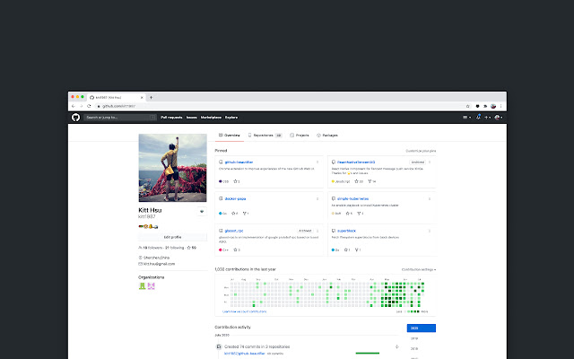Click the Search or jump to field
Viewport: 574px width, 359px height.
(120, 118)
